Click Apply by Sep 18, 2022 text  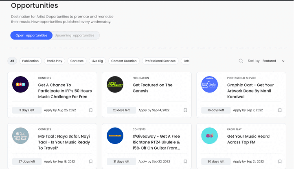click(x=59, y=162)
